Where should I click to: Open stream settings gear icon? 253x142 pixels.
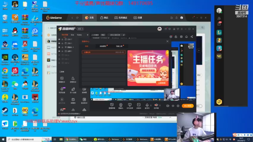(x=178, y=106)
